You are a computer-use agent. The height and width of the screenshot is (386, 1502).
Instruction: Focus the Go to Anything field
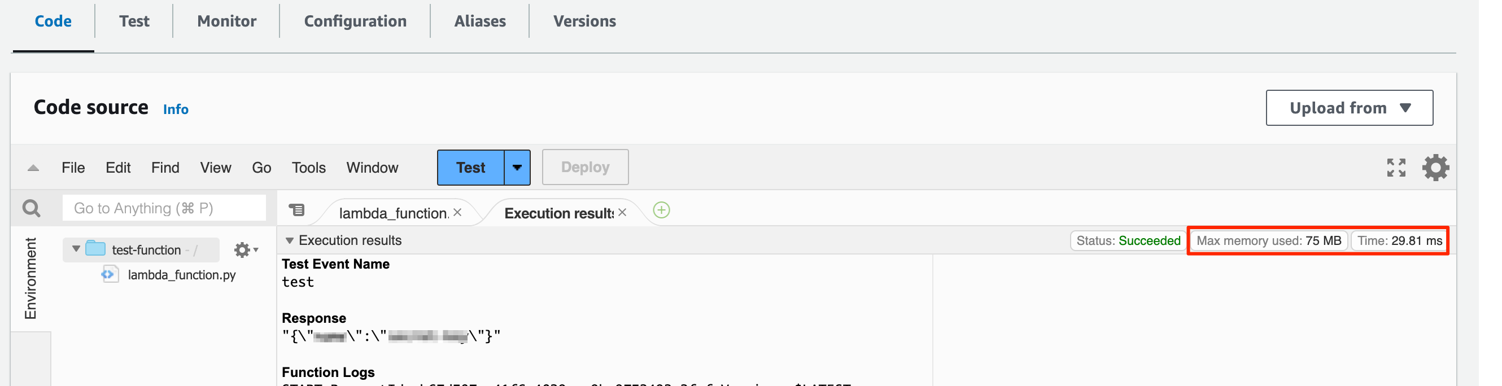coord(164,208)
